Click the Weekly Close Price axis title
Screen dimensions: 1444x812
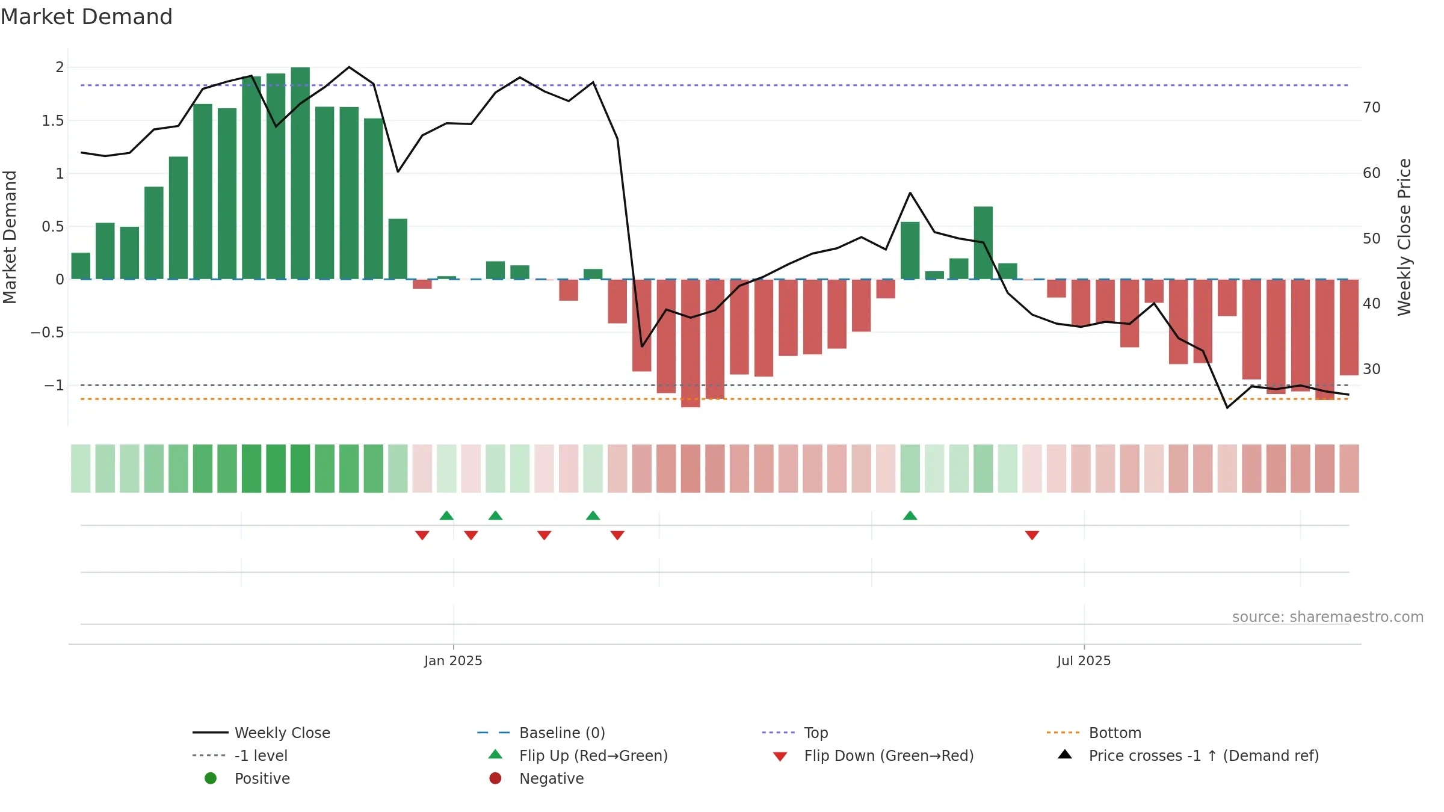(1404, 237)
